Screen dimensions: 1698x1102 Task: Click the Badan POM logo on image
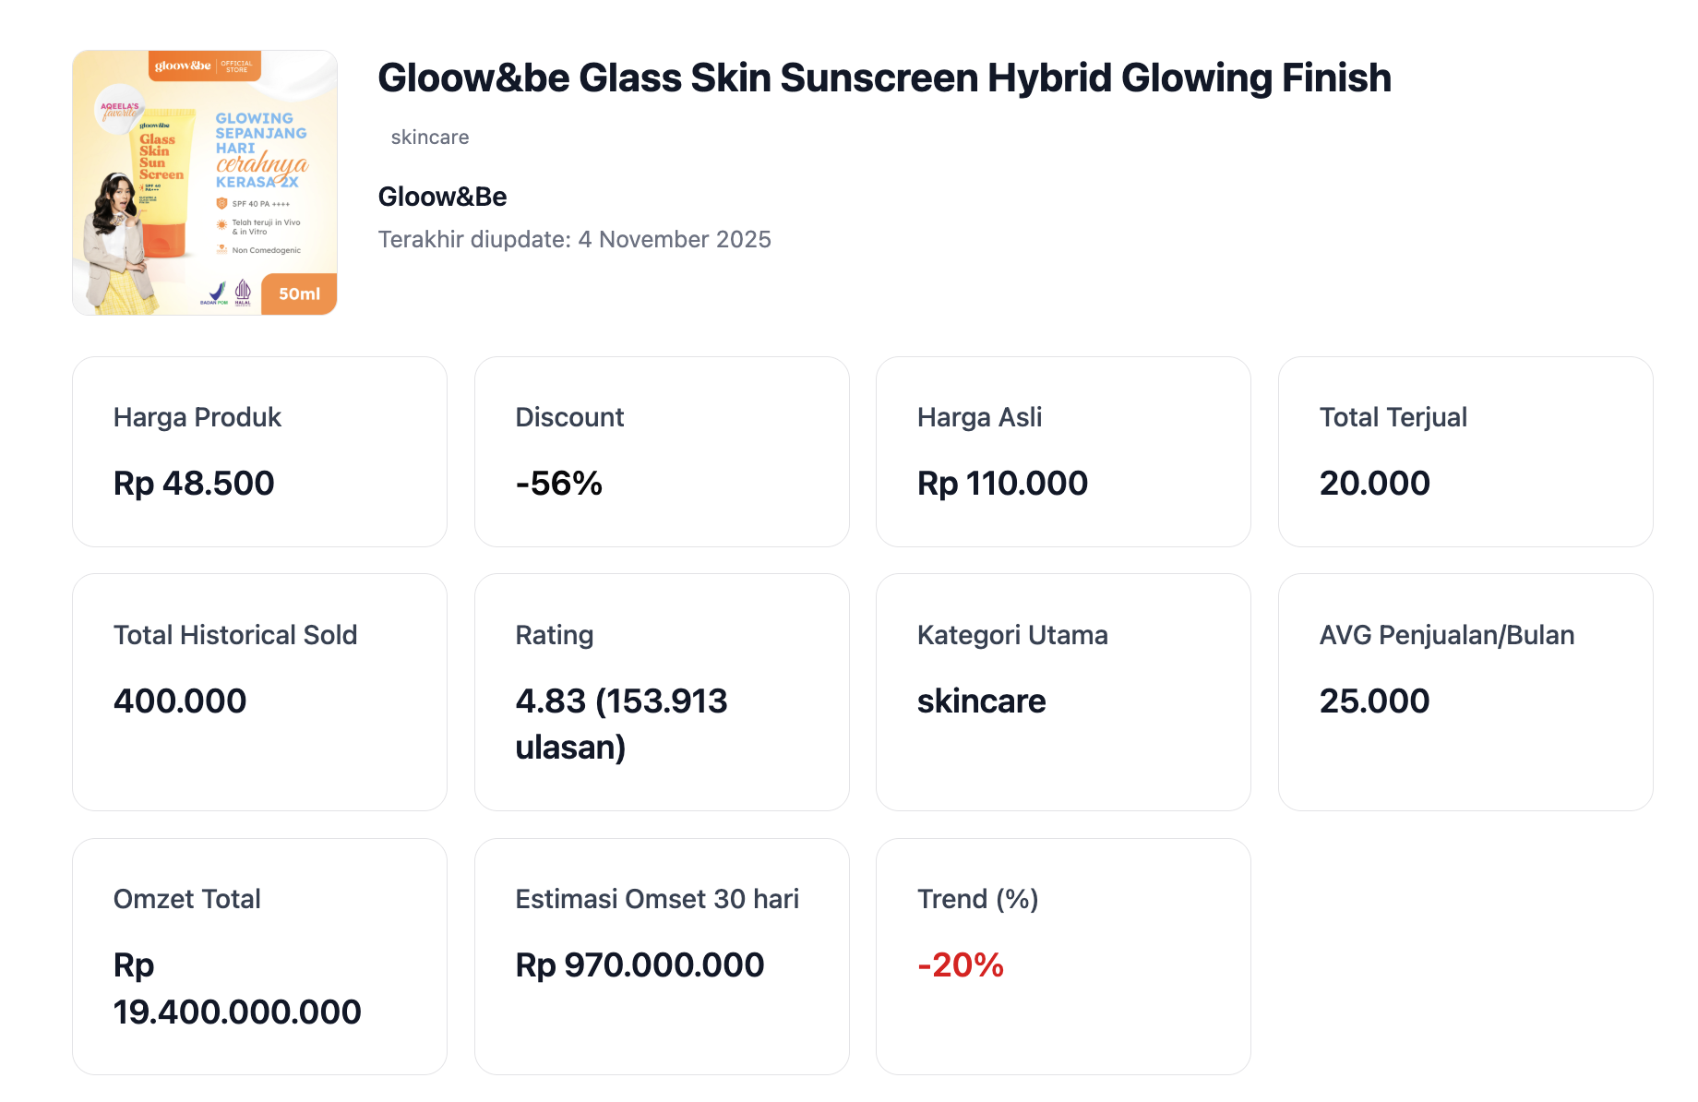coord(215,293)
